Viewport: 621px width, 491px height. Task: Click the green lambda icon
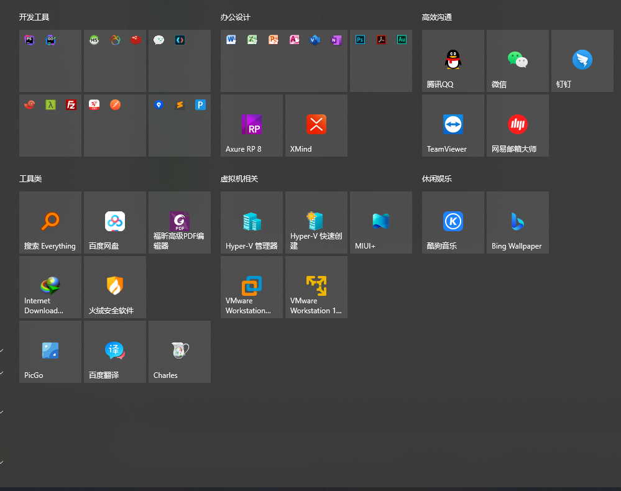pyautogui.click(x=51, y=104)
